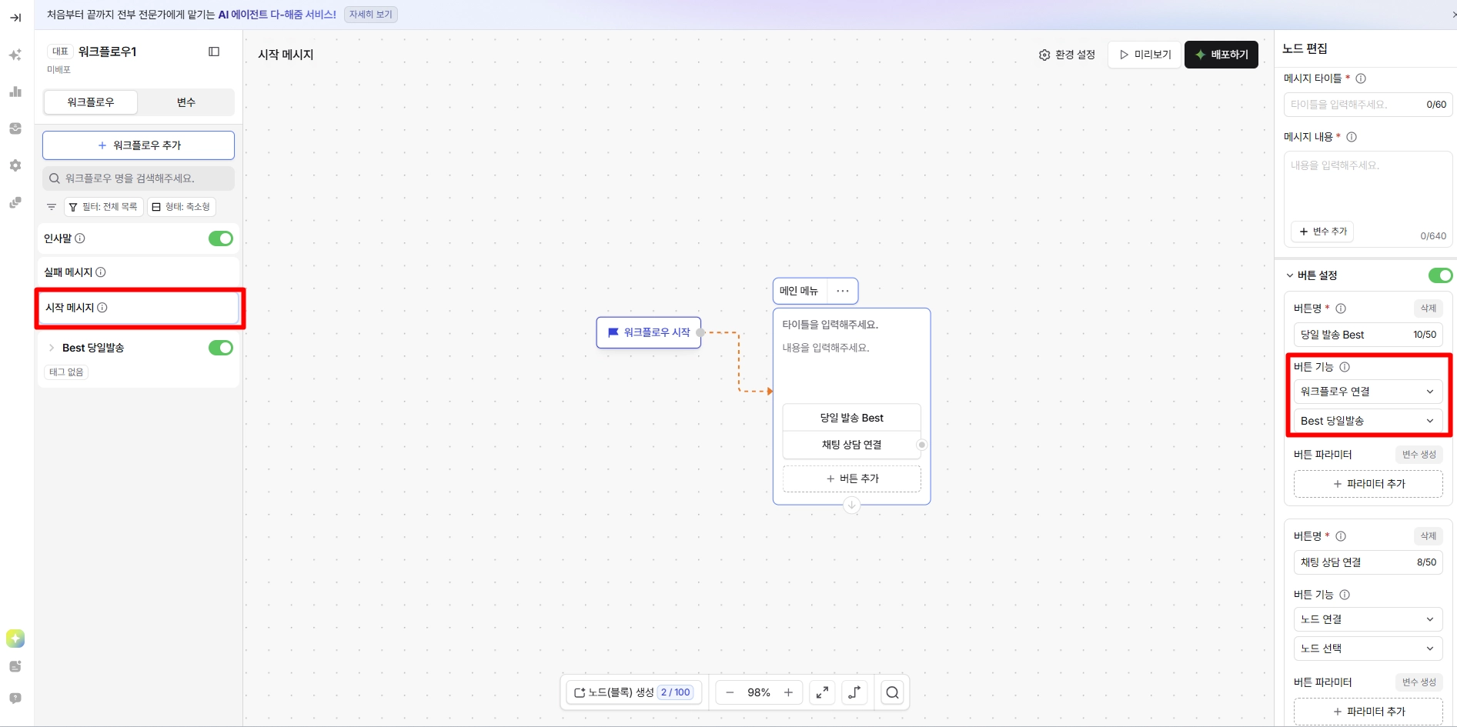Screen dimensions: 1457x727
Task: Open the 노드 선택 dropdown
Action: tap(1368, 649)
